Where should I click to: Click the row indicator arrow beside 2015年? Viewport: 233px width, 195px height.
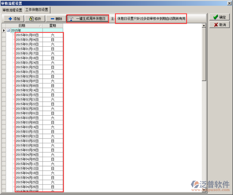click(4, 31)
